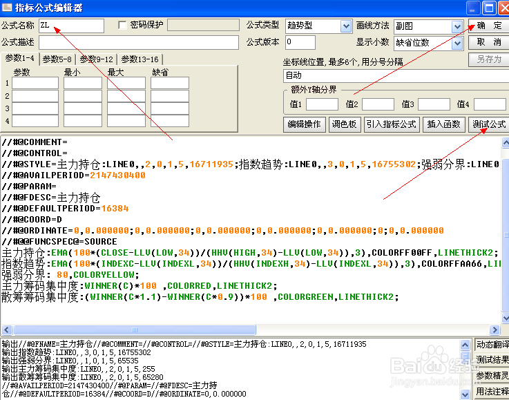This screenshot has height=400, width=509.
Task: Click the 主力筹码集中度 formula line
Action: click(140, 286)
